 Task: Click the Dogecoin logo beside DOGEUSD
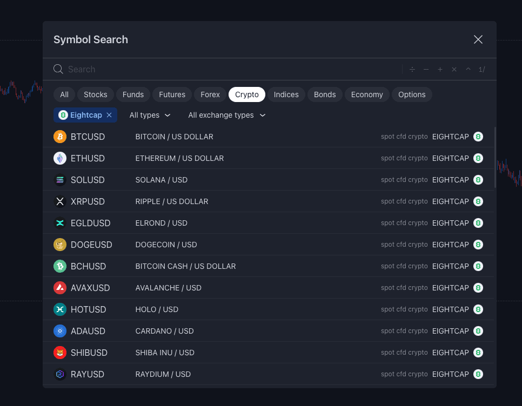click(60, 245)
